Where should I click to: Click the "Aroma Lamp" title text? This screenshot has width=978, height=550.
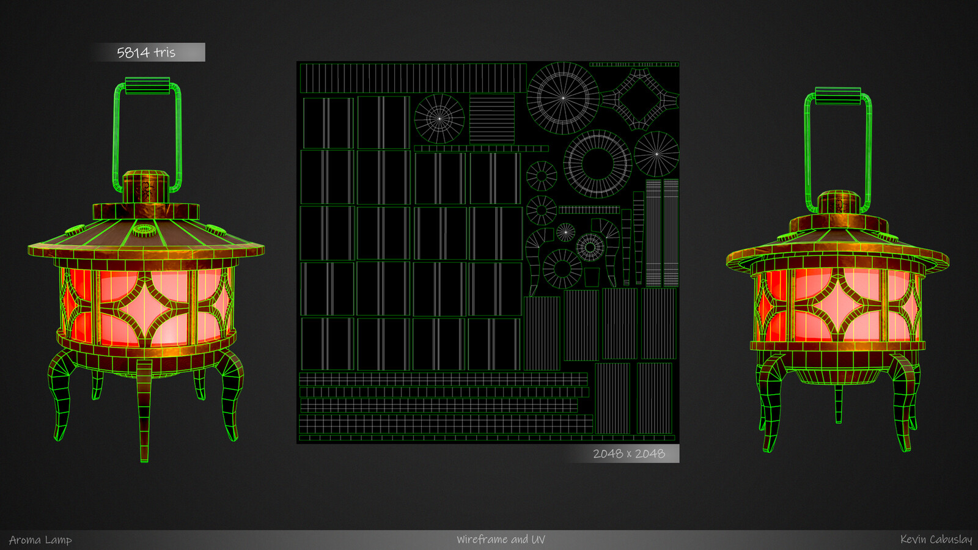point(40,540)
